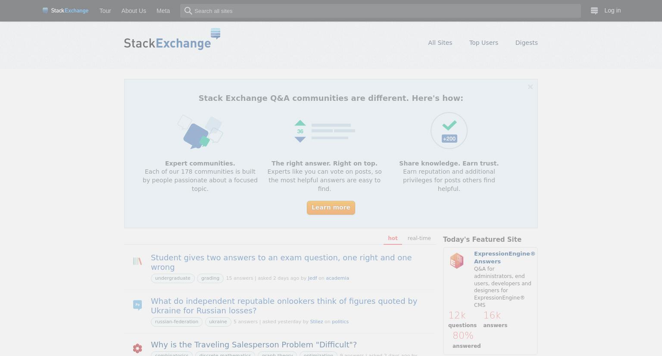The height and width of the screenshot is (356, 662).
Task: Select the grading tag
Action: coord(210,278)
